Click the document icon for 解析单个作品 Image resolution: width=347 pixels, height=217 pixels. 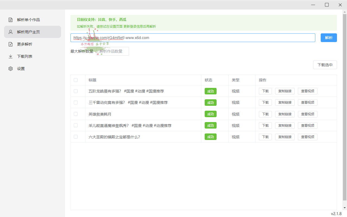tap(11, 20)
